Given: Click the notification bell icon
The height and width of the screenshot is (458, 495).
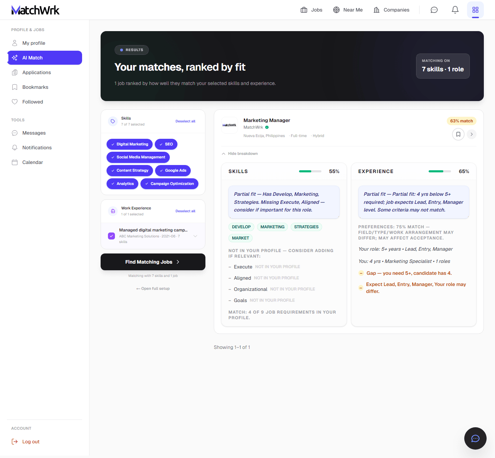Looking at the screenshot, I should click(455, 10).
